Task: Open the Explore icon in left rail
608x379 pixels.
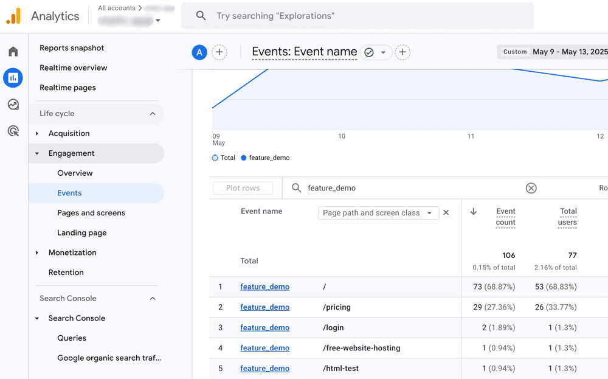Action: [13, 105]
